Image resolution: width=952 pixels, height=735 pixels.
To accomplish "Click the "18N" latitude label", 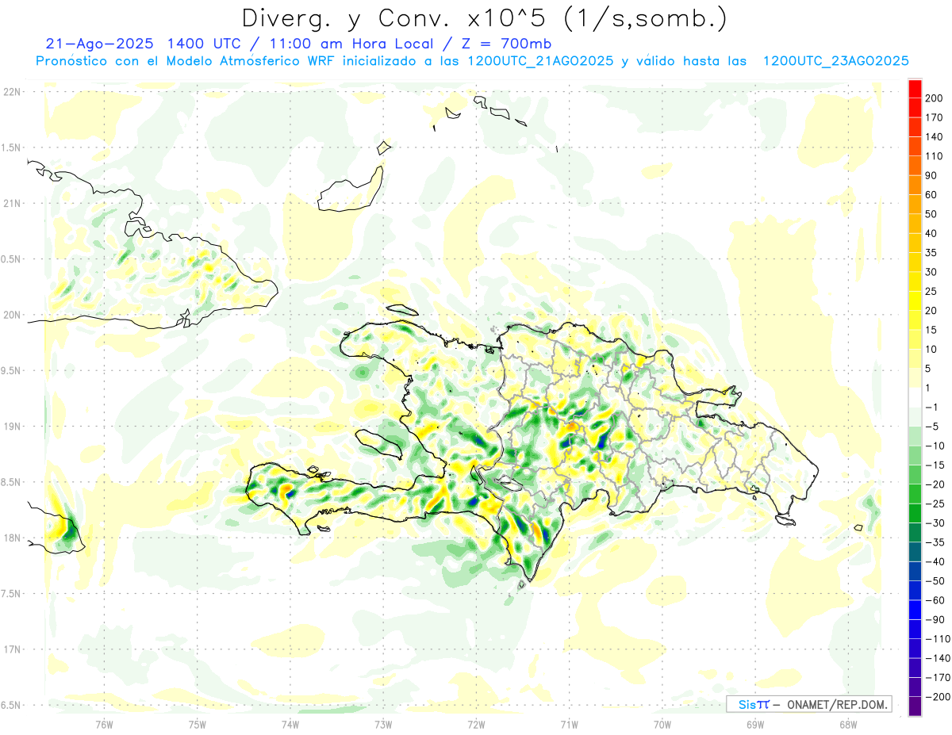I will pos(11,538).
